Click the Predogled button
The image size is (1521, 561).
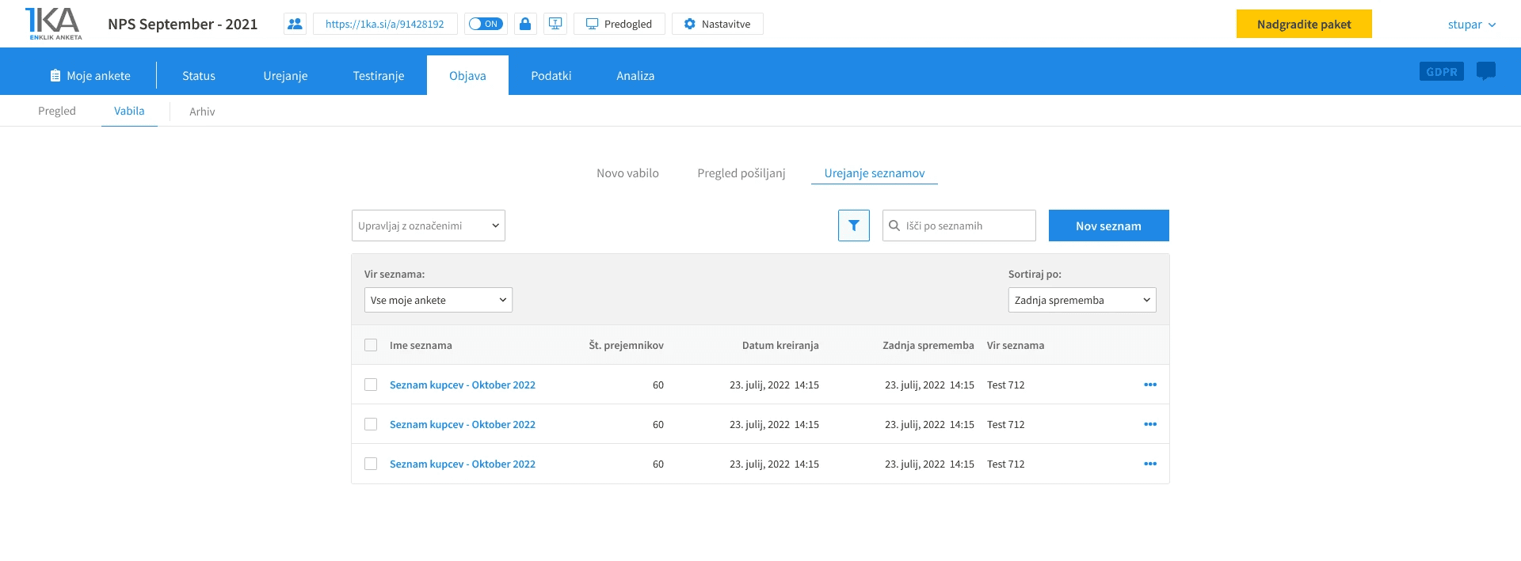[x=619, y=24]
